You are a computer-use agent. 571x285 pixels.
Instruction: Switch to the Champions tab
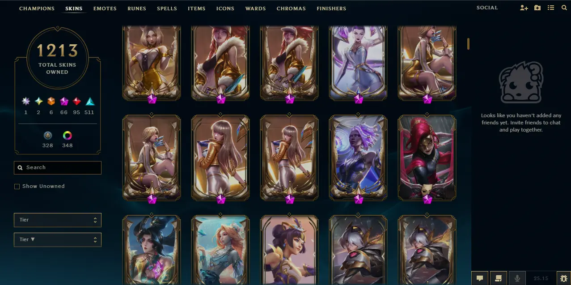(x=37, y=9)
